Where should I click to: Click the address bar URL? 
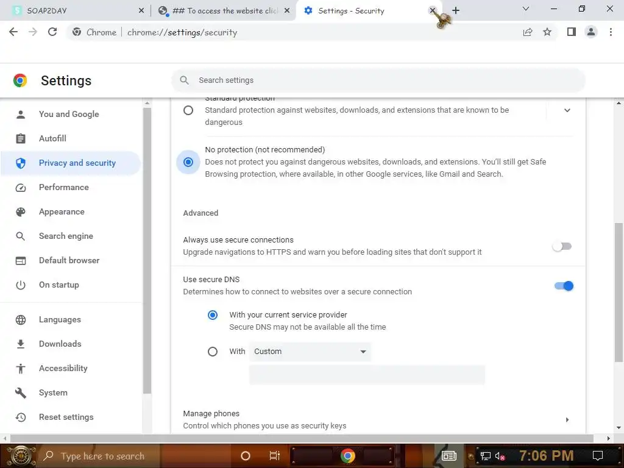(182, 32)
